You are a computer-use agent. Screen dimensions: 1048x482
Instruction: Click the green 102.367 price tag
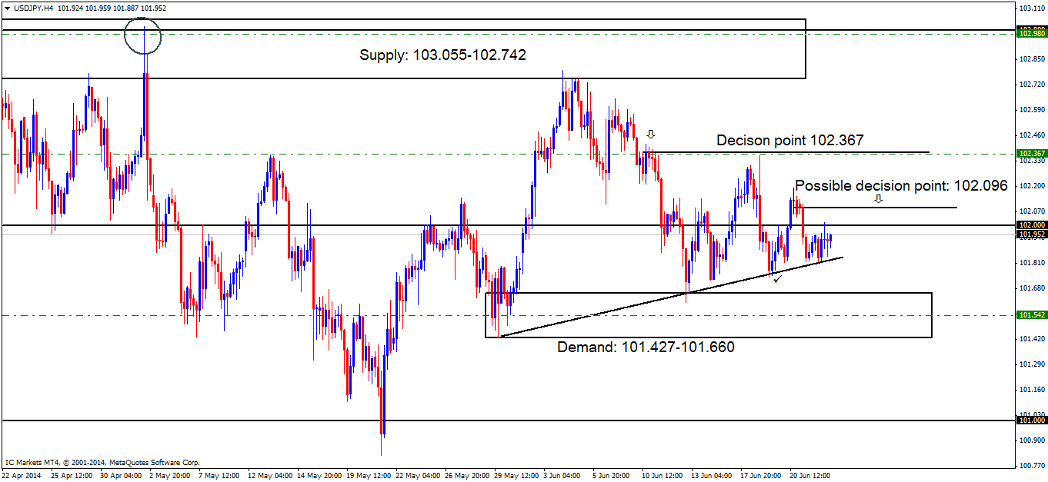point(1032,154)
